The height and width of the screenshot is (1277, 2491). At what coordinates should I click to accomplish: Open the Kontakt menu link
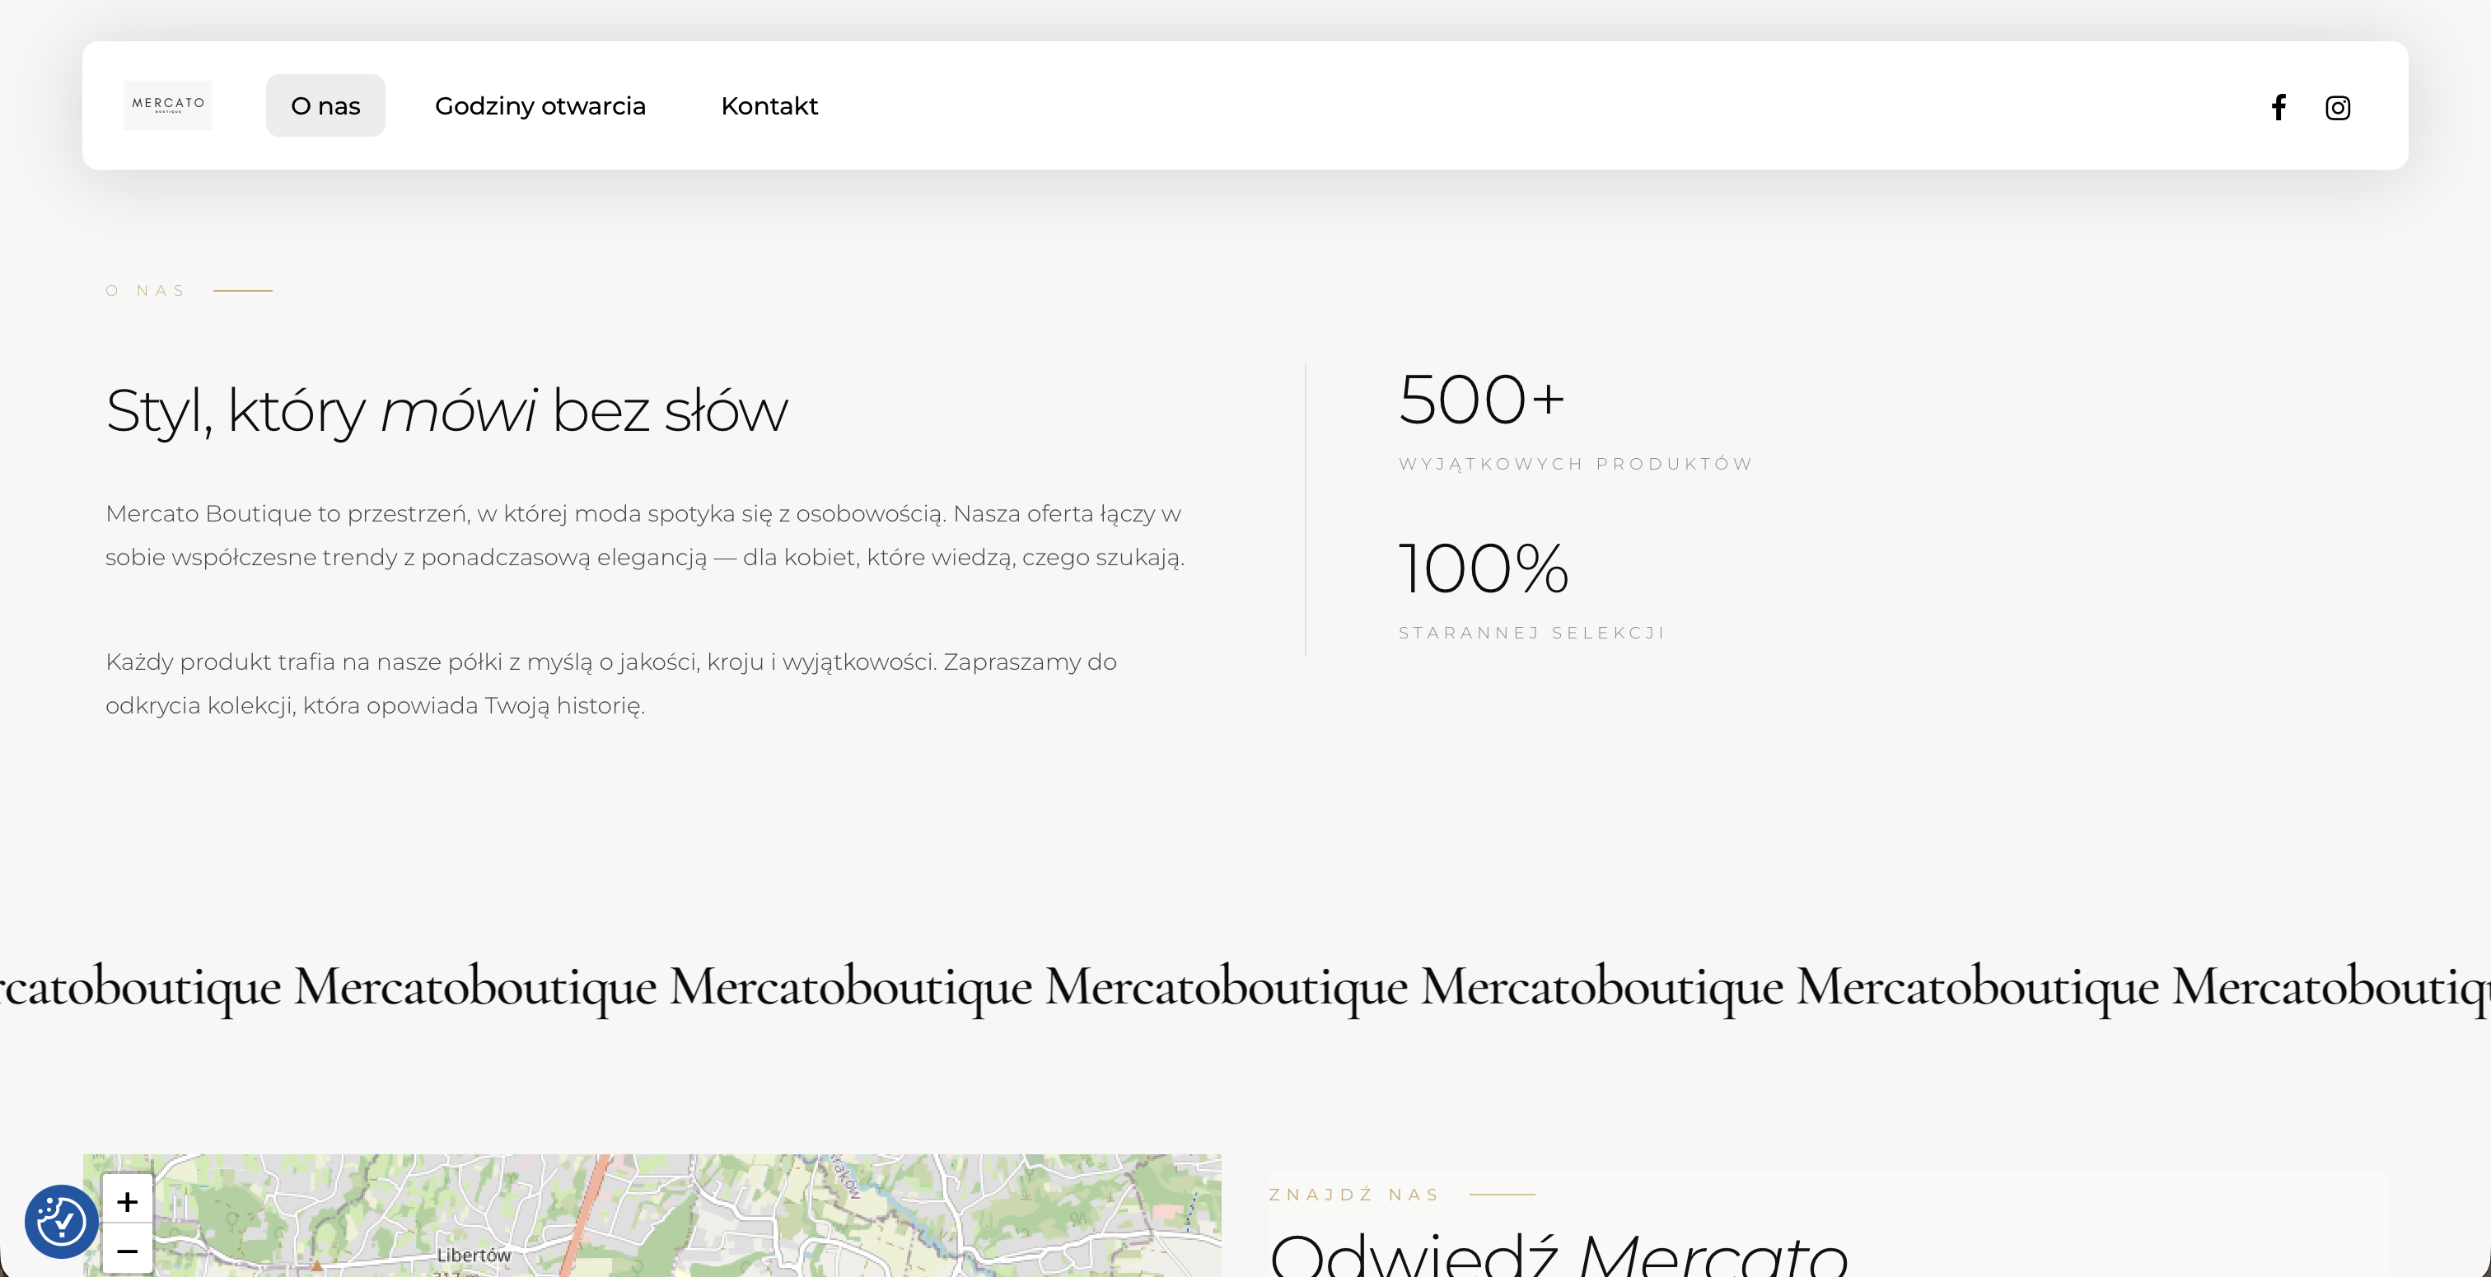[769, 105]
